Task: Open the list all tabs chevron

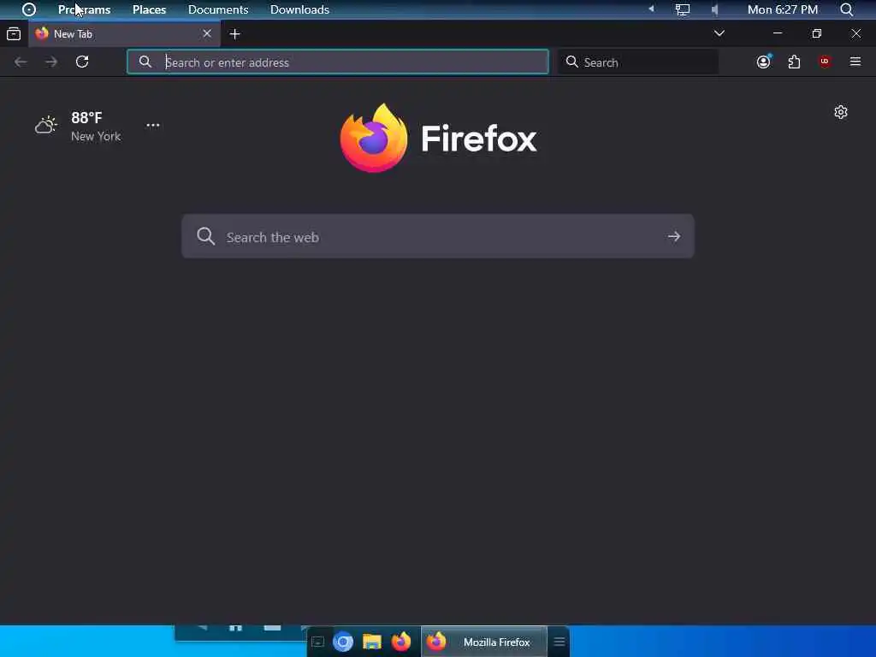Action: coord(719,33)
